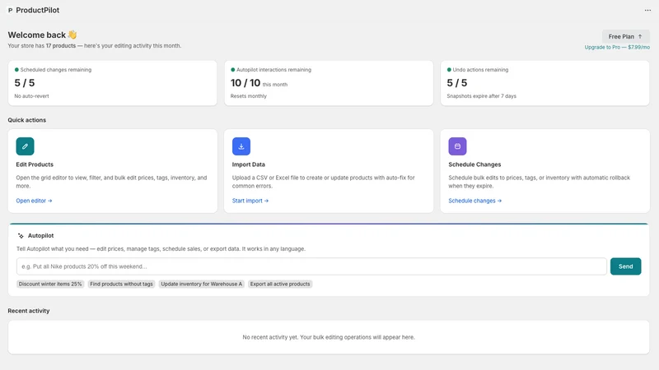
Task: Click the Recent activity heading
Action: (x=29, y=311)
